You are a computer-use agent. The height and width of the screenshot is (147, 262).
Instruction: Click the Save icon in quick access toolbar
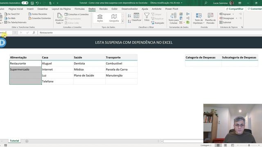click(32, 3)
